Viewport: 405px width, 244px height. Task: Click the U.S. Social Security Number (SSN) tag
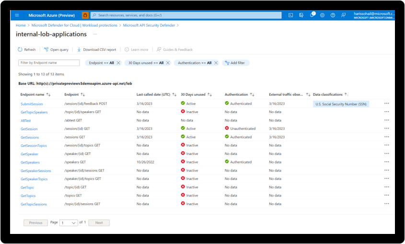click(x=341, y=104)
